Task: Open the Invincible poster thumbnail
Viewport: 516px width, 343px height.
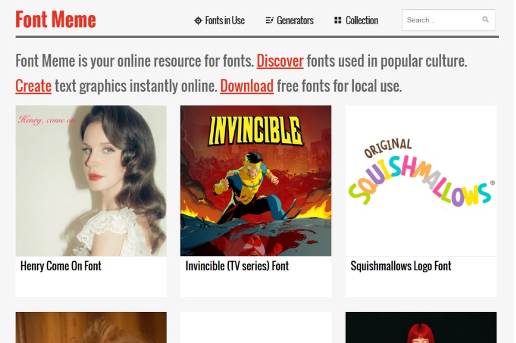Action: tap(256, 181)
